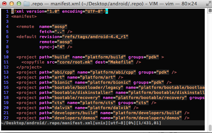Click 'path="build"' on line 10
Image resolution: width=212 pixels, height=133 pixels.
pos(55,57)
